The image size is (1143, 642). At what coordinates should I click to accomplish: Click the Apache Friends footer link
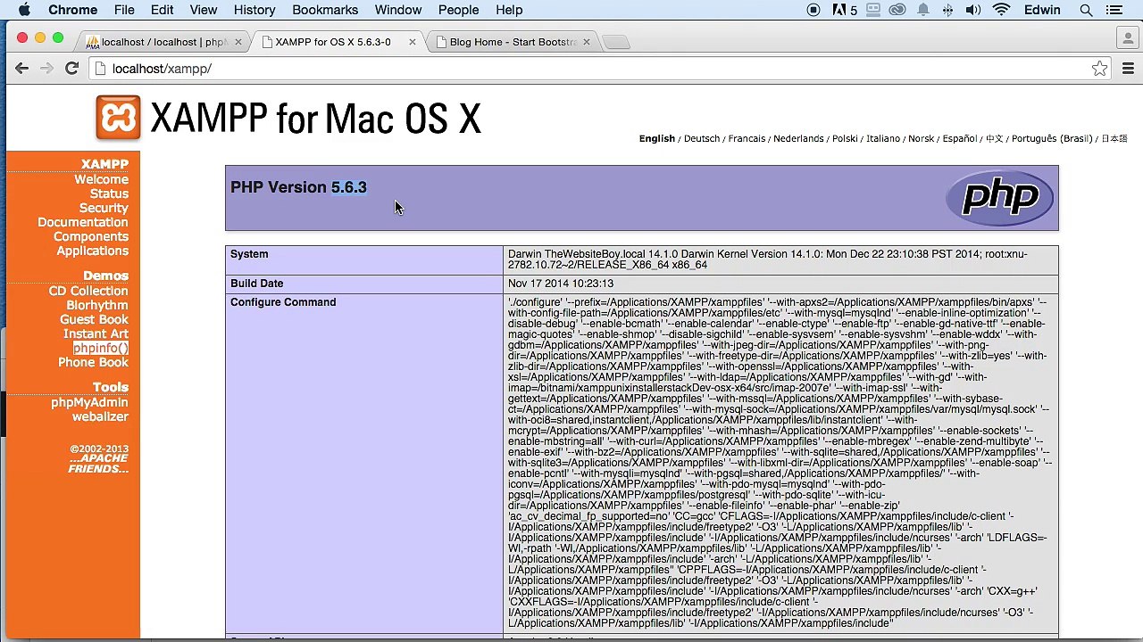point(99,464)
